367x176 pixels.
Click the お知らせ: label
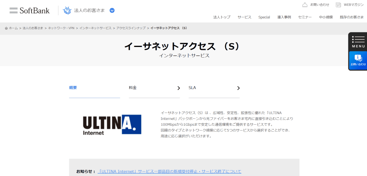click(86, 171)
